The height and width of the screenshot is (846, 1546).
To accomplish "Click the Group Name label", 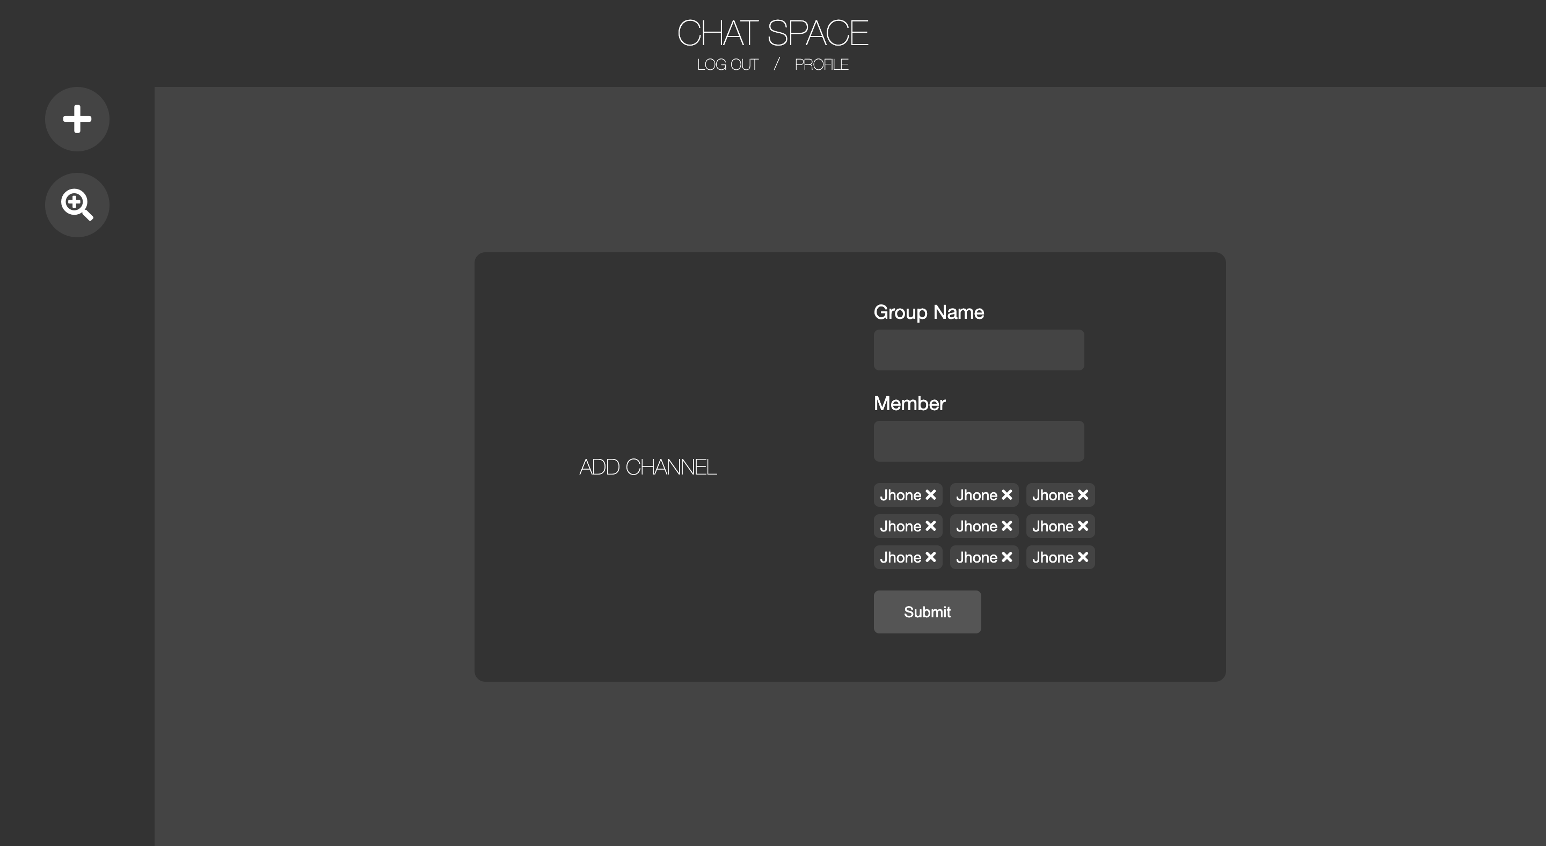I will (929, 312).
